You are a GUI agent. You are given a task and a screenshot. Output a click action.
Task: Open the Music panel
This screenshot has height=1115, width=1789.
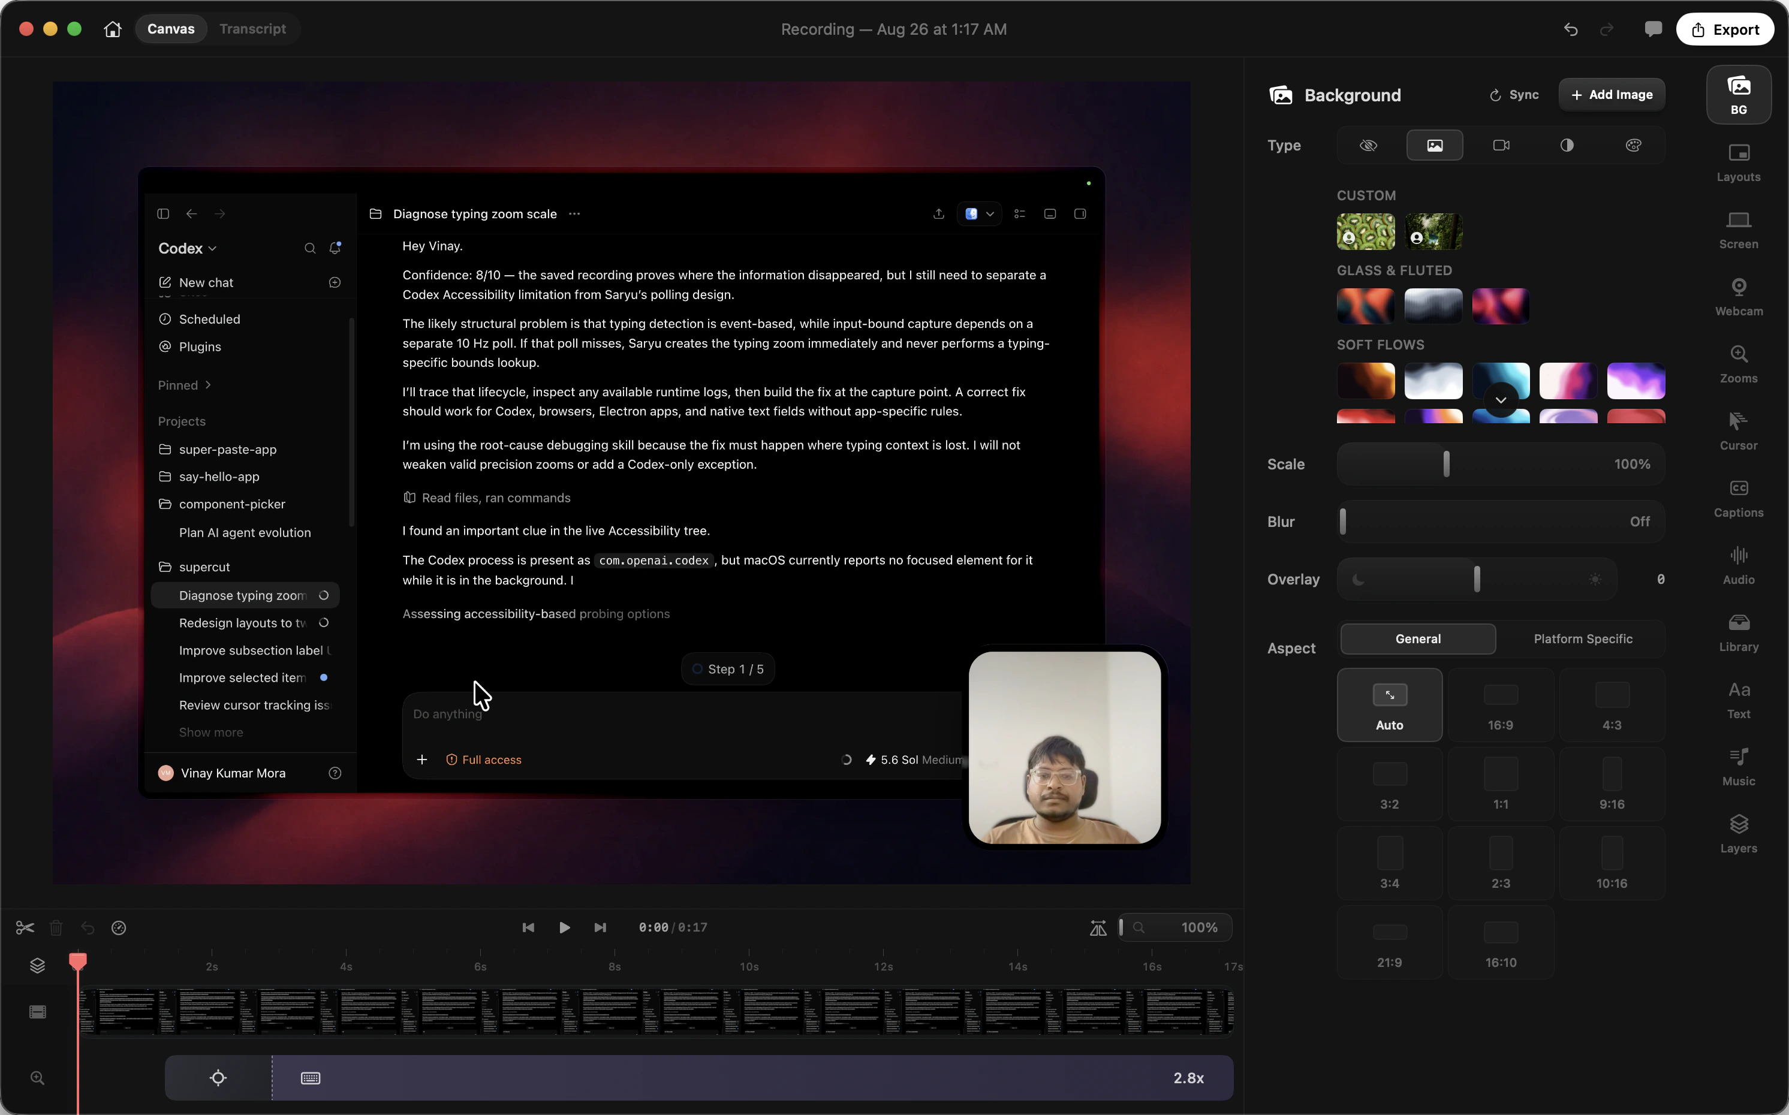point(1738,767)
